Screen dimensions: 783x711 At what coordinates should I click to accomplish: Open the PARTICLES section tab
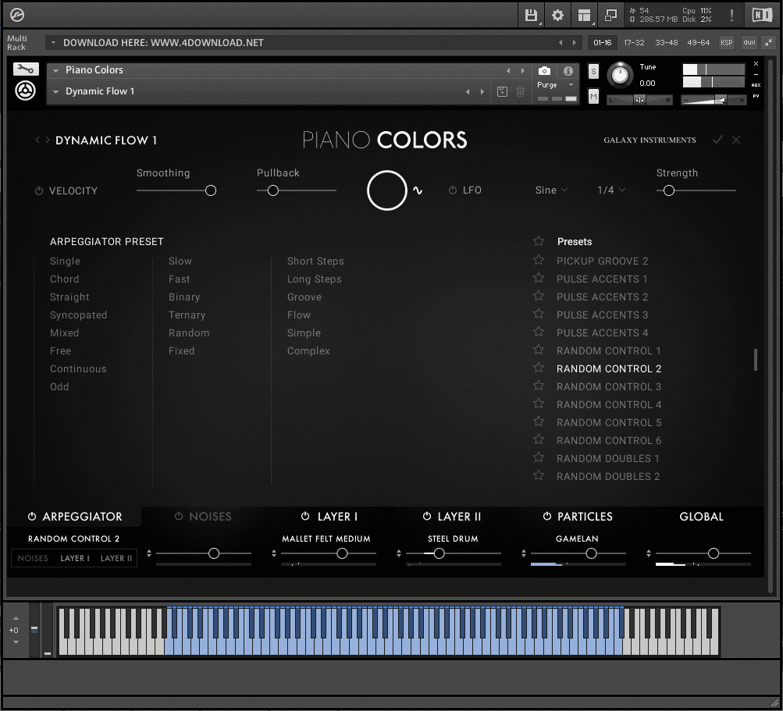tap(585, 517)
